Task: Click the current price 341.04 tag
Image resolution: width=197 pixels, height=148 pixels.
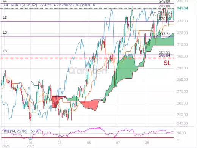Action: click(x=182, y=8)
